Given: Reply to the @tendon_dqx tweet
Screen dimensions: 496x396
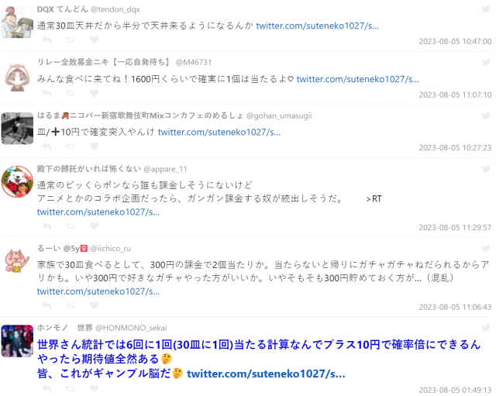Looking at the screenshot, I should tap(46, 40).
